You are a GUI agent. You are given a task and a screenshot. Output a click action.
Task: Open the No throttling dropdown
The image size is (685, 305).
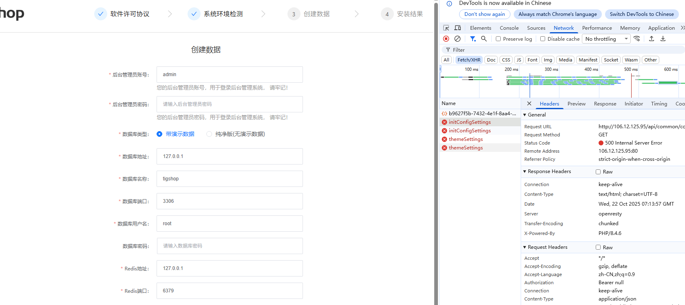[606, 39]
